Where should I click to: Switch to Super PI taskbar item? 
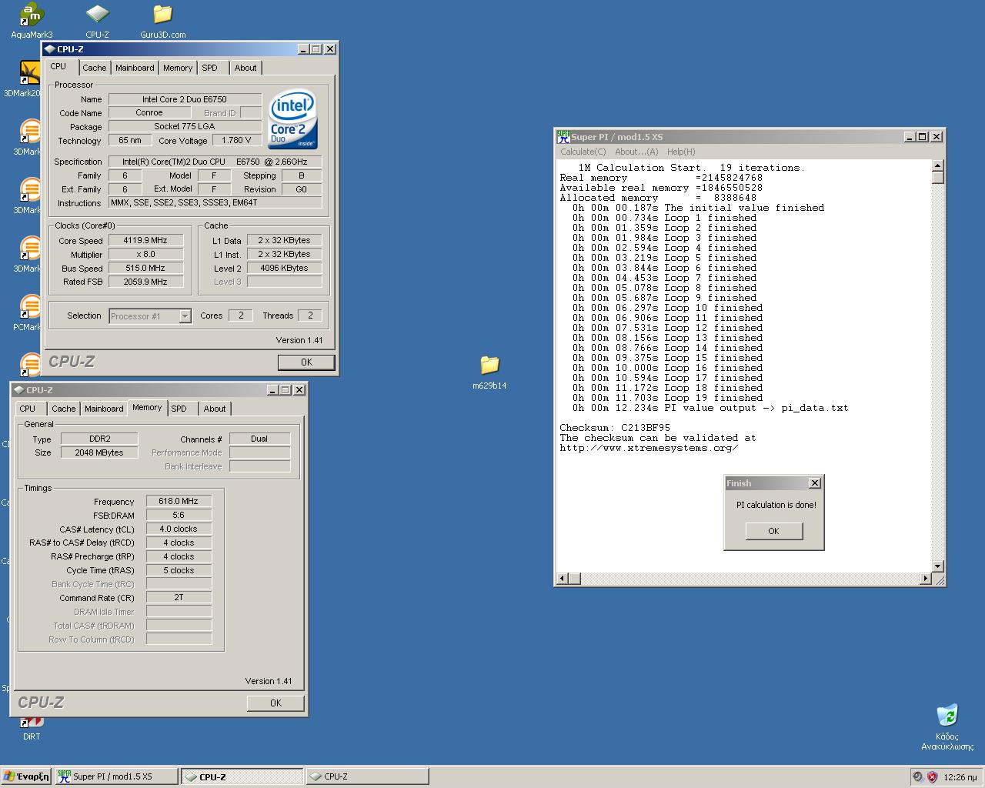(116, 776)
